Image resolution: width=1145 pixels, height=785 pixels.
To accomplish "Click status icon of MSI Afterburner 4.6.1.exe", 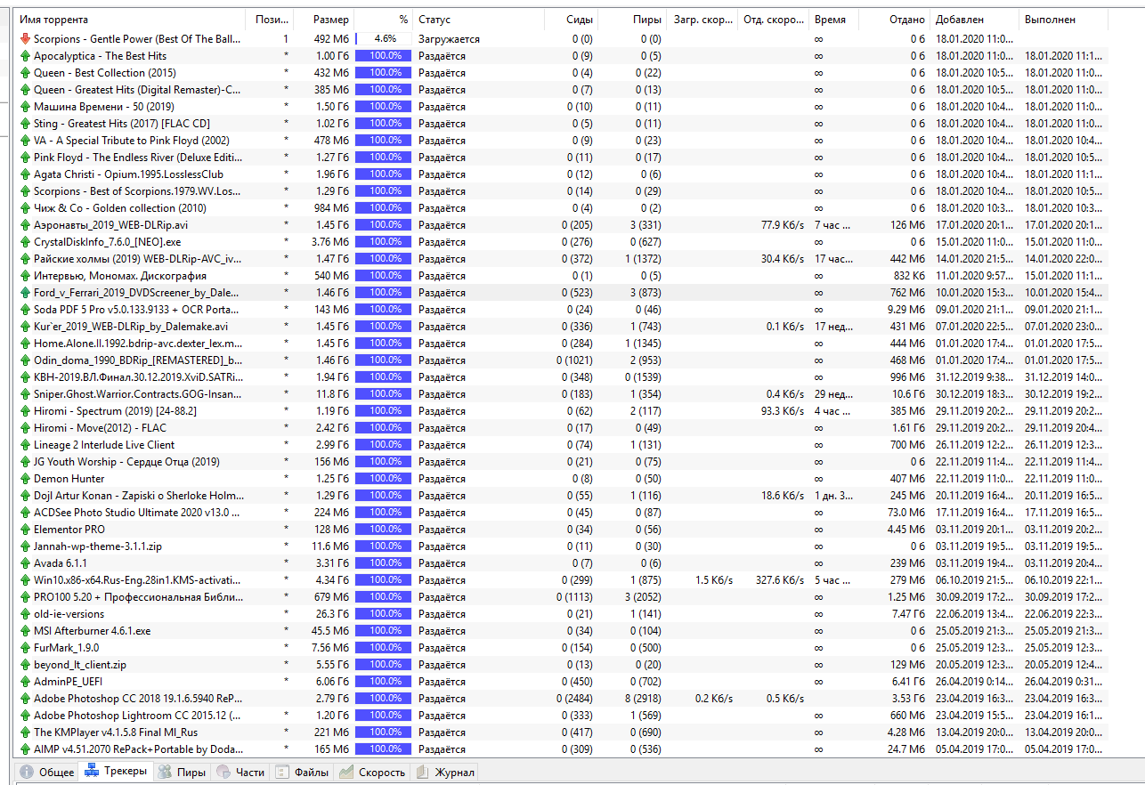I will 25,631.
